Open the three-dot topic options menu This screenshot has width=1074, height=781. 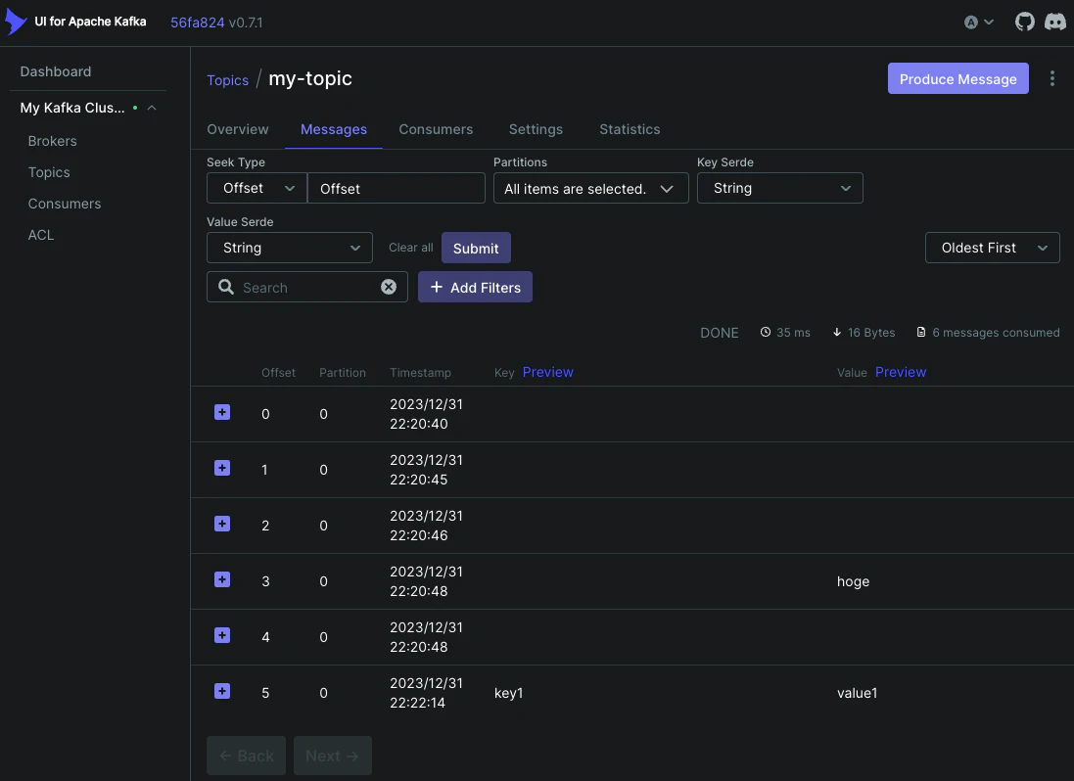1052,78
